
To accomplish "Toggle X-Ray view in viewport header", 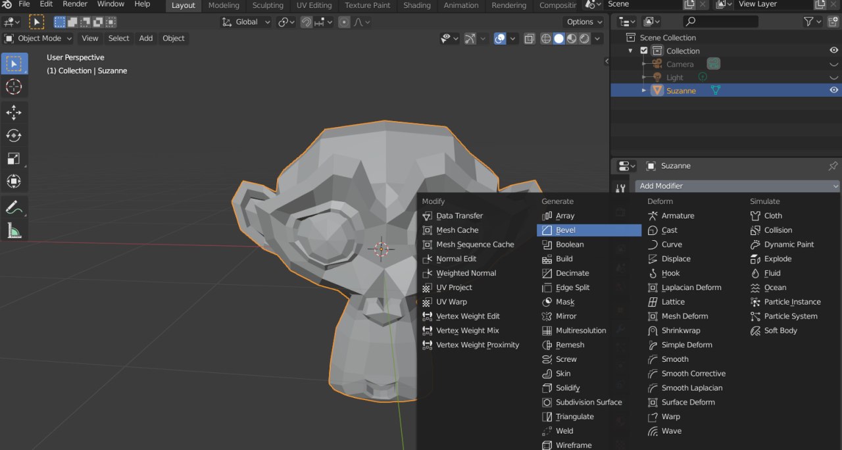I will tap(530, 39).
